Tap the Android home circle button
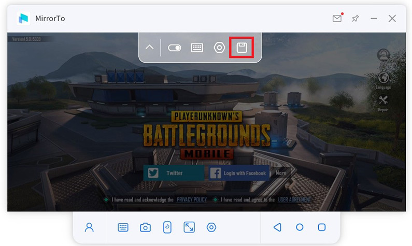The width and height of the screenshot is (412, 246). point(300,227)
